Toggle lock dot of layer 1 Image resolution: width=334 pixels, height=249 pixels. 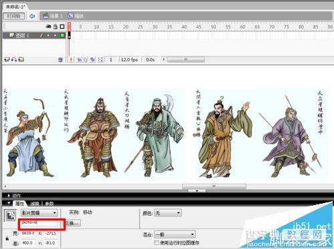click(x=55, y=35)
